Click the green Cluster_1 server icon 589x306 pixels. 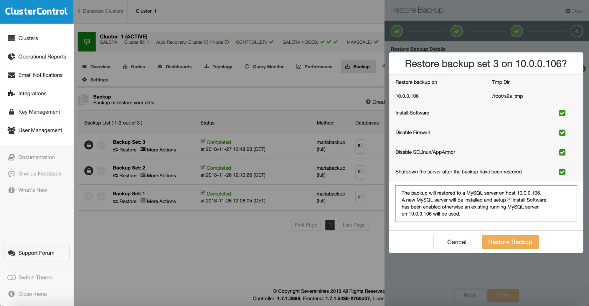87,42
